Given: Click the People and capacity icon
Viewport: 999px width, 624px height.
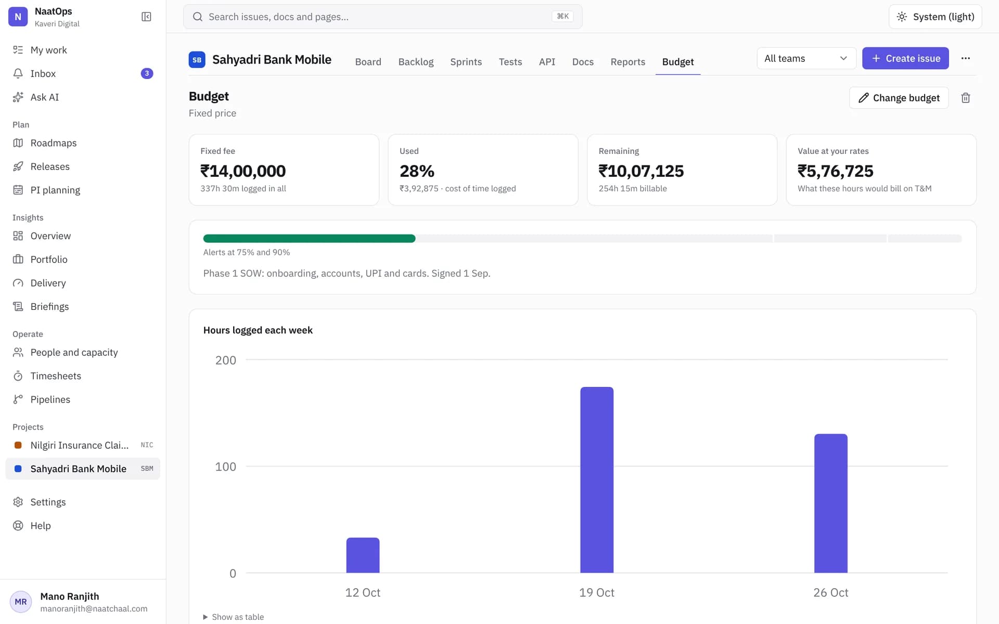Looking at the screenshot, I should pyautogui.click(x=18, y=352).
